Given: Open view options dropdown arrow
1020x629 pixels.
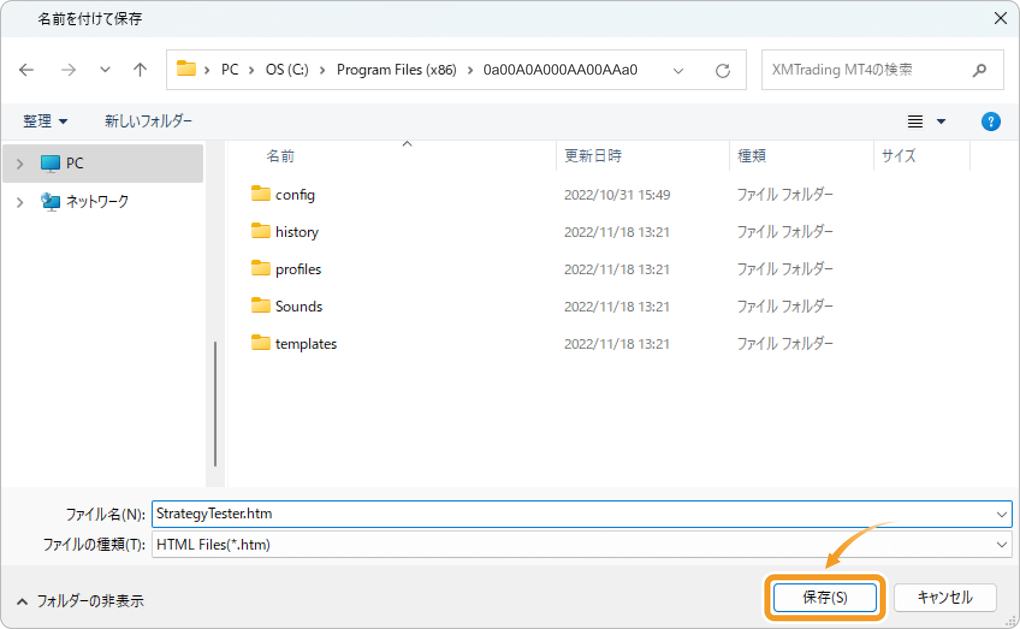Looking at the screenshot, I should coord(941,121).
